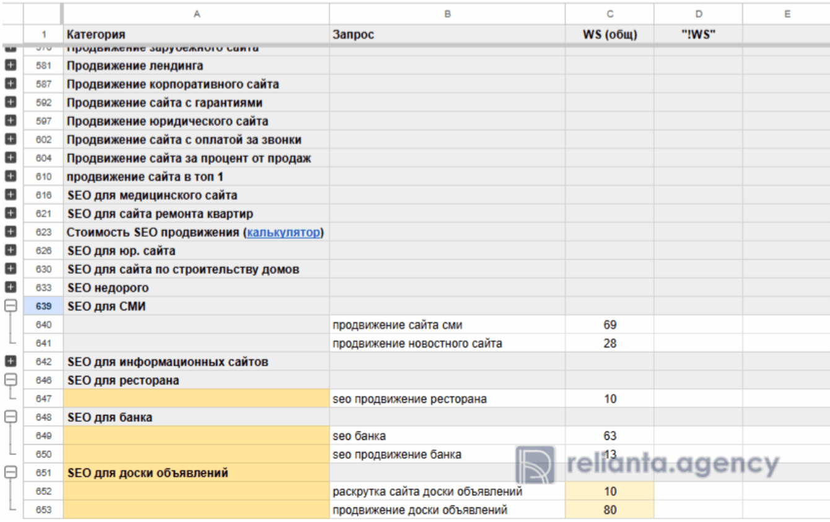830x522 pixels.
Task: Expand the Продвижение корпоративного сайта group
Action: tap(10, 83)
